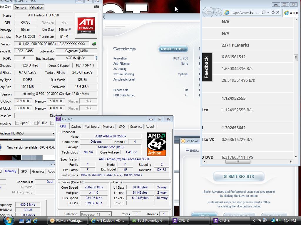Open the Memory tab in front CPU-Z

[108, 127]
